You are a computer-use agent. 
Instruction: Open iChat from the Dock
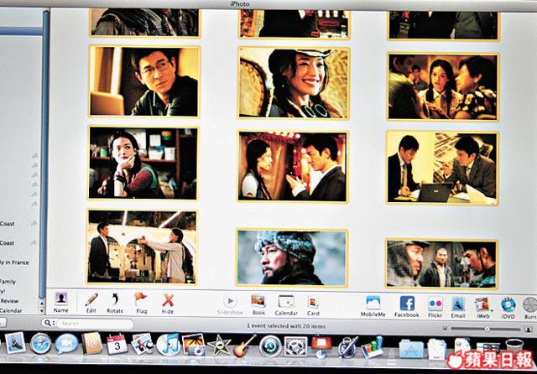point(66,344)
